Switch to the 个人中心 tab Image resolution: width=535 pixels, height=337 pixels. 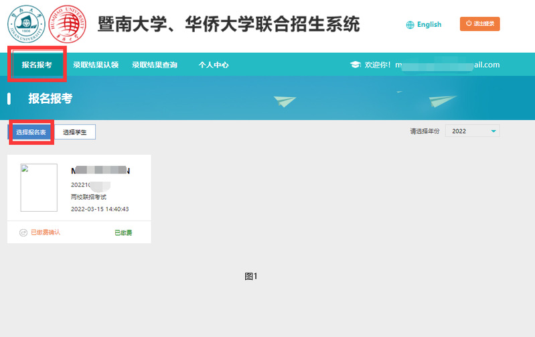point(214,65)
